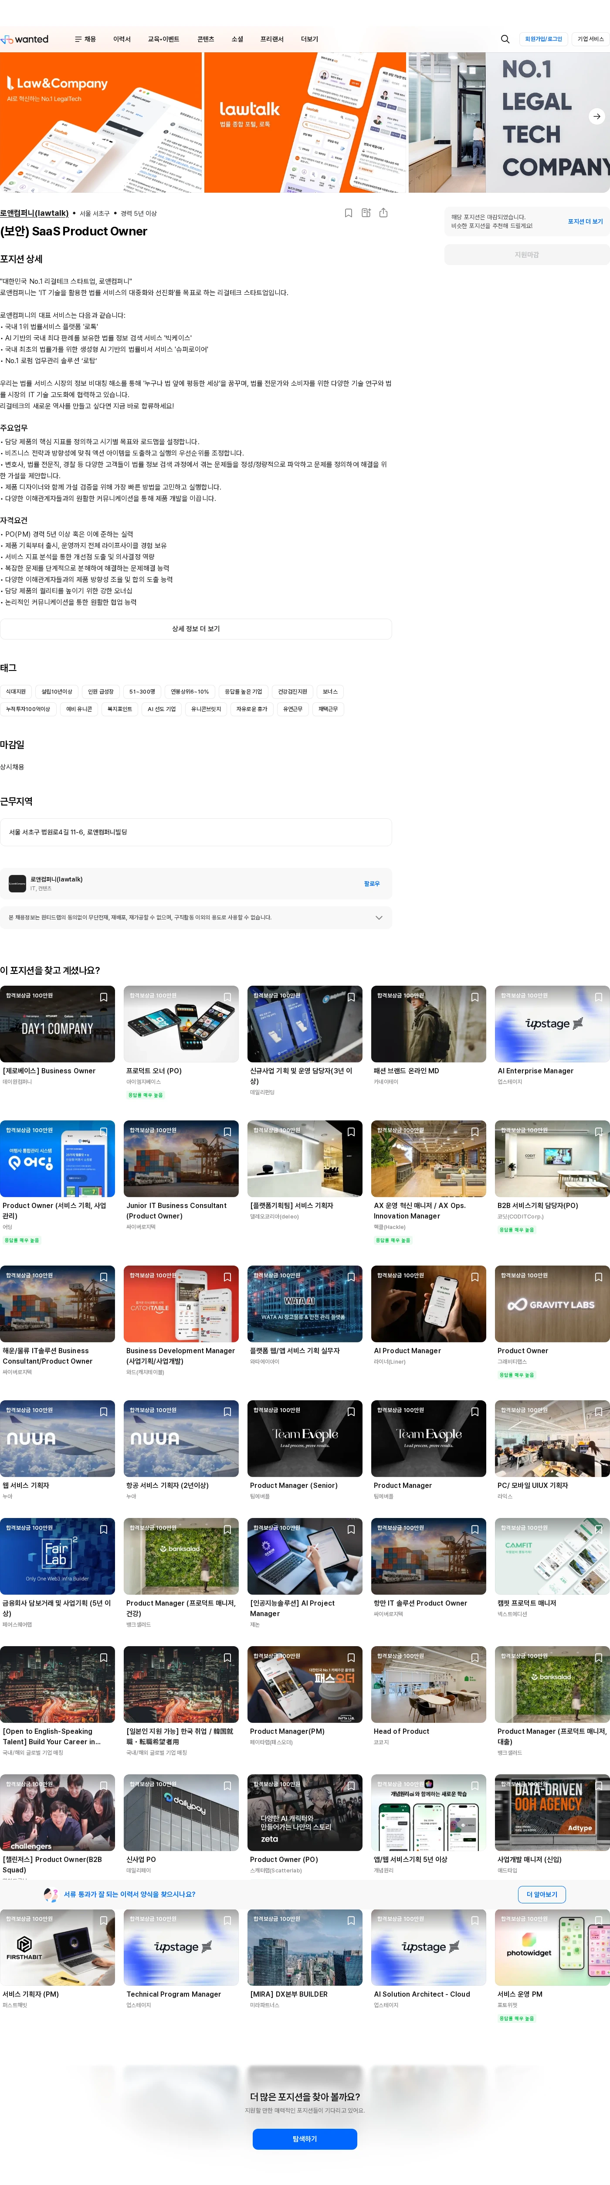
Task: Click the 로앤컴퍼니 company logo icon
Action: (x=17, y=883)
